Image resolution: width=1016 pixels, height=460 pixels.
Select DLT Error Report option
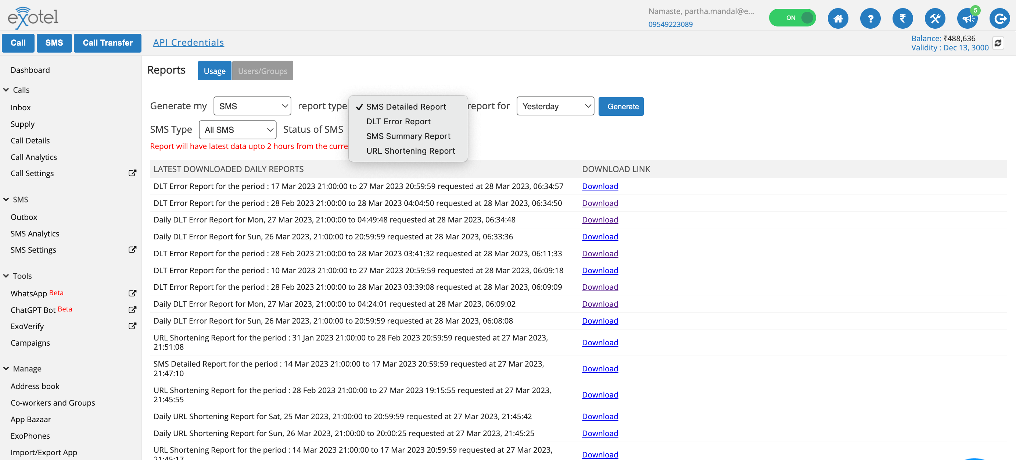point(398,121)
